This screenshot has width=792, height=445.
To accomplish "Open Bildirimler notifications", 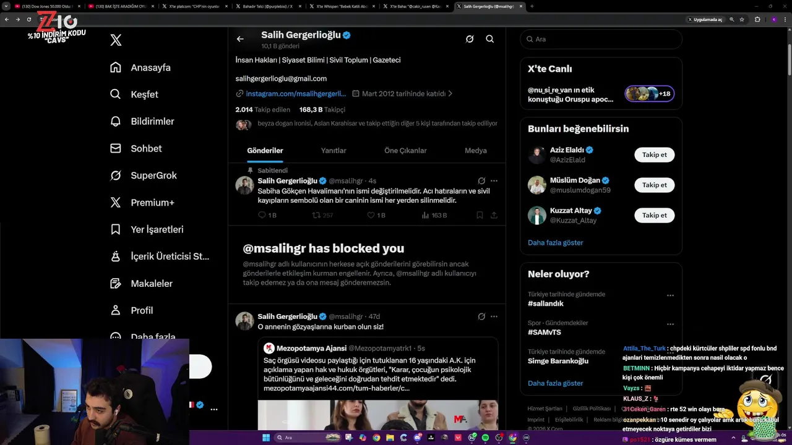I will click(142, 121).
